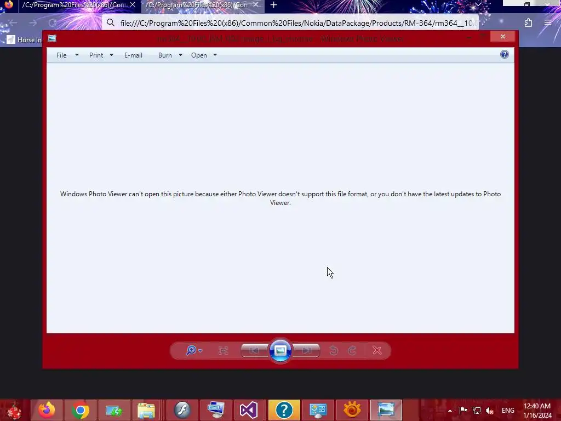The width and height of the screenshot is (561, 421).
Task: Open Firefox from the taskbar
Action: click(47, 410)
